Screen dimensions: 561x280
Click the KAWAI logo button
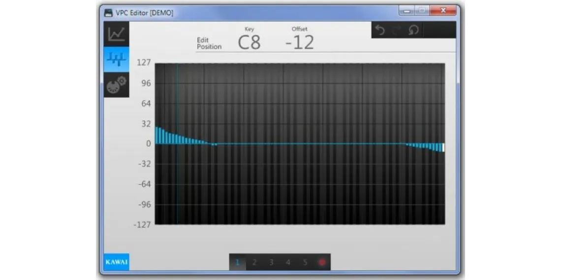click(x=117, y=262)
